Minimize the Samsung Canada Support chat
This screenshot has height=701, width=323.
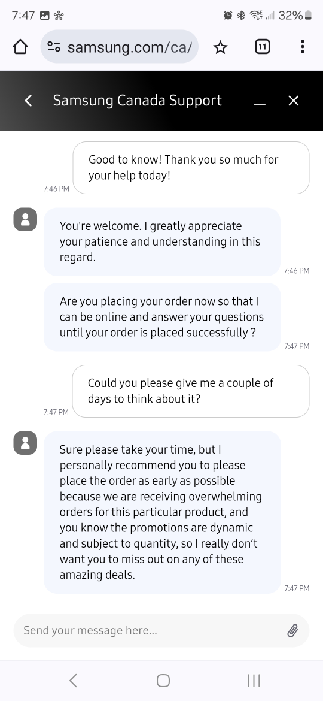pos(260,101)
